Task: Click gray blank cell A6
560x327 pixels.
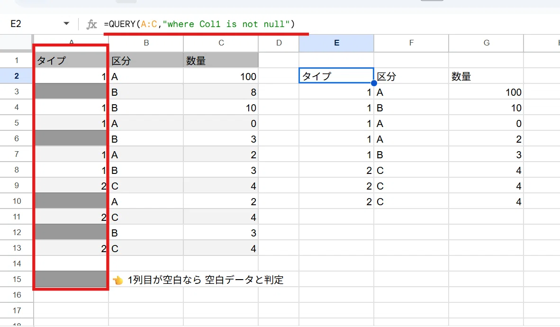Action: (x=71, y=139)
